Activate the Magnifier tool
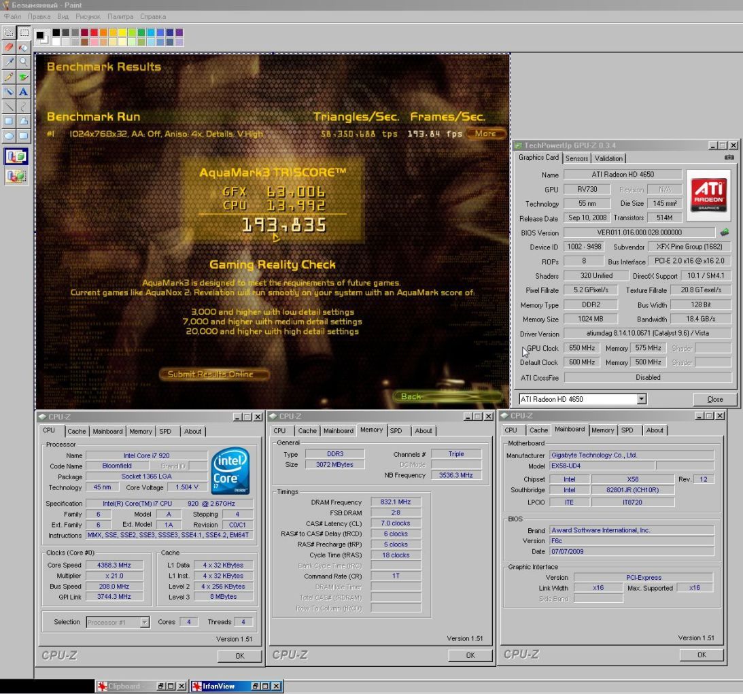Image resolution: width=743 pixels, height=694 pixels. point(24,62)
